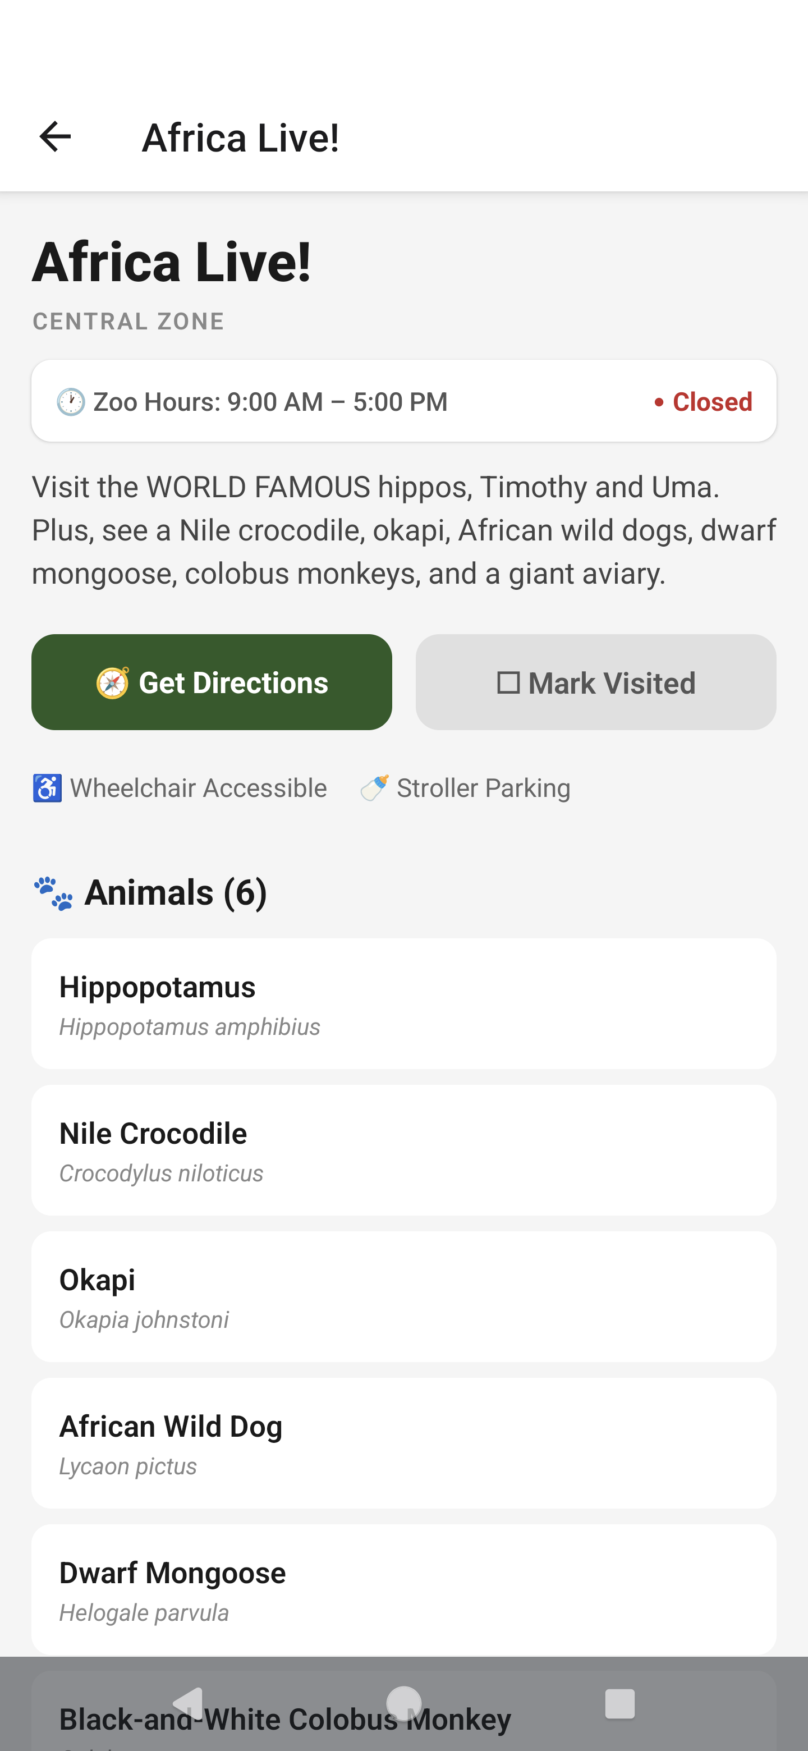Open the Hippopotamus animal card

point(403,1004)
